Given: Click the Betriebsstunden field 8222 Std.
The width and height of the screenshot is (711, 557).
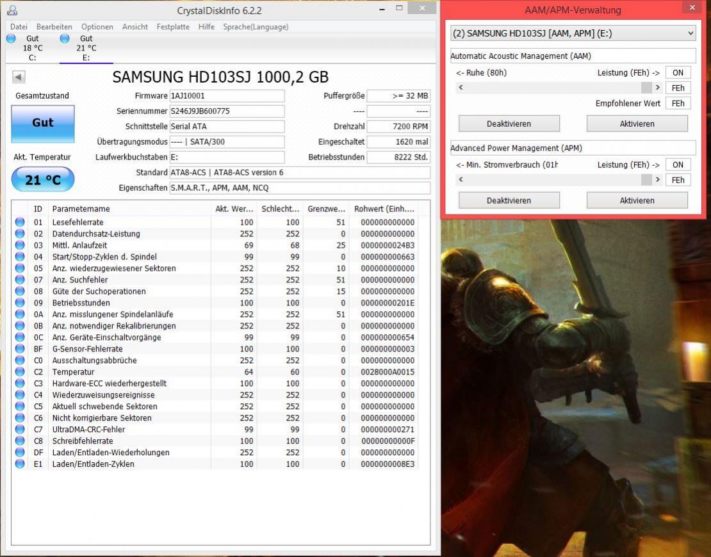Looking at the screenshot, I should point(398,157).
